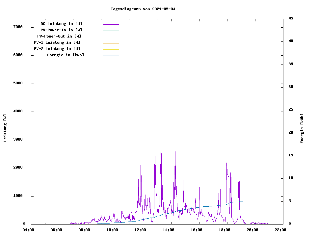Click the 45 tick label on energy axis
The image size is (316, 237).
click(291, 18)
